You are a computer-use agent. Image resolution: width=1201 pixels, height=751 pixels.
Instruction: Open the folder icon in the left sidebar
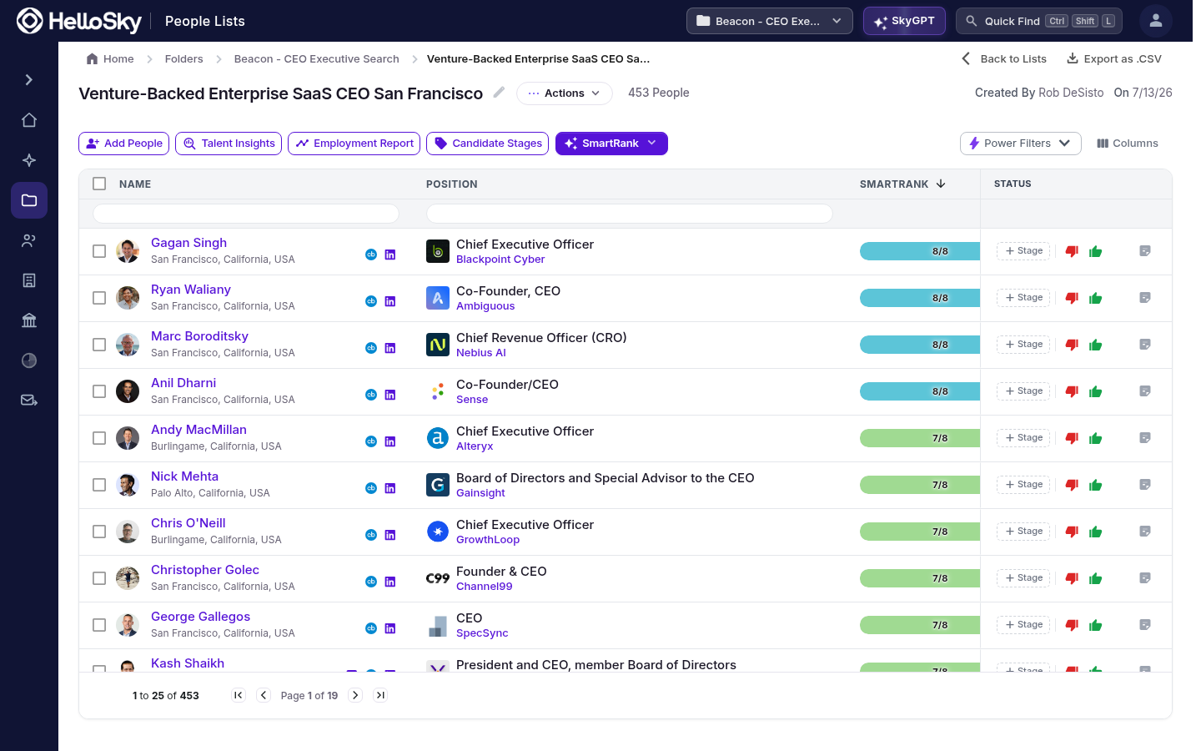pos(29,200)
